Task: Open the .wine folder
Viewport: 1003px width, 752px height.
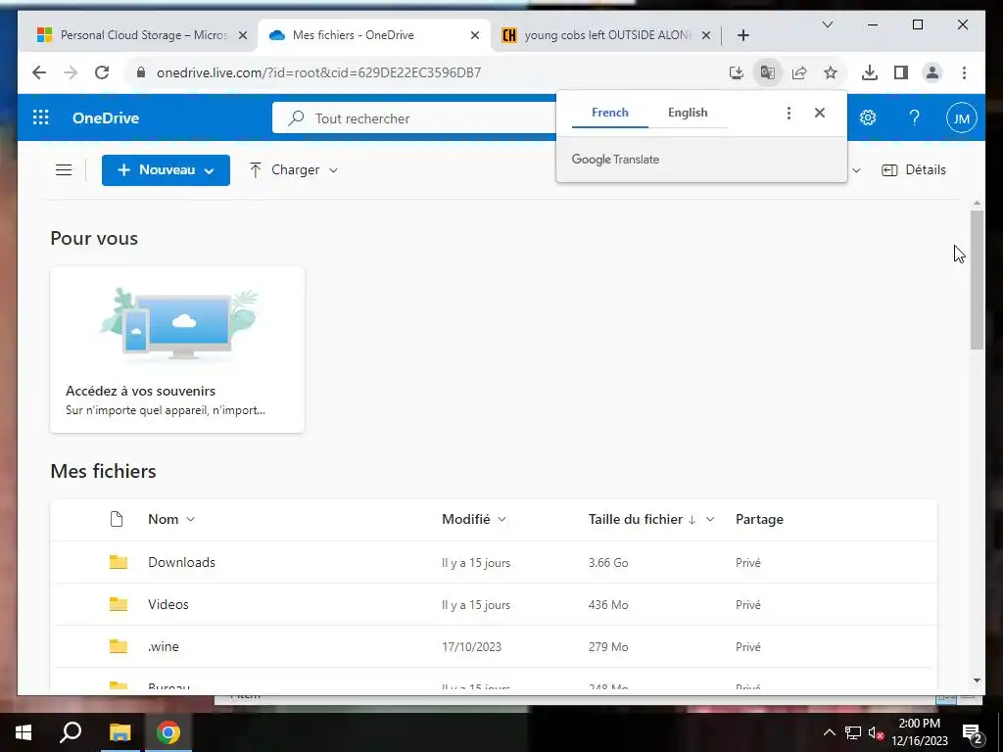Action: click(164, 646)
